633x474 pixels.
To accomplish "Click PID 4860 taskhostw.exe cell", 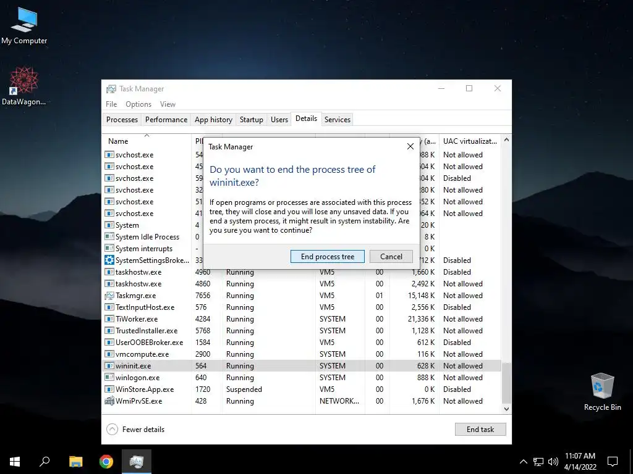I will coord(203,284).
